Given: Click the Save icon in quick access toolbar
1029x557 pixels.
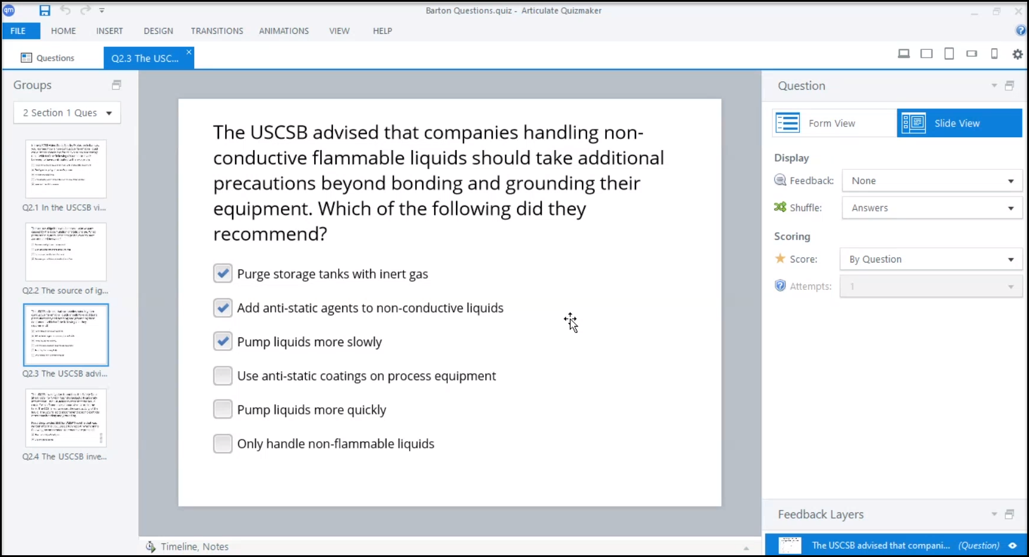Looking at the screenshot, I should [45, 11].
